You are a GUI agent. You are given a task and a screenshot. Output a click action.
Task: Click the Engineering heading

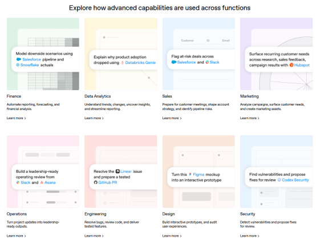click(95, 214)
